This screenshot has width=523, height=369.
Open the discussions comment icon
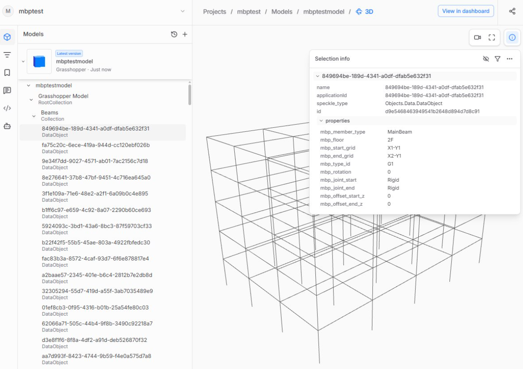pos(7,90)
